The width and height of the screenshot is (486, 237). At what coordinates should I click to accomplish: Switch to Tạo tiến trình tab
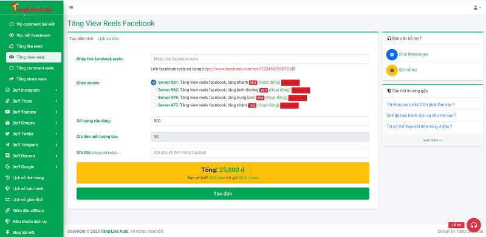[81, 39]
